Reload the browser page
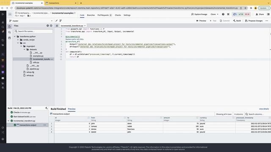This screenshot has width=271, height=152. click(x=11, y=8)
